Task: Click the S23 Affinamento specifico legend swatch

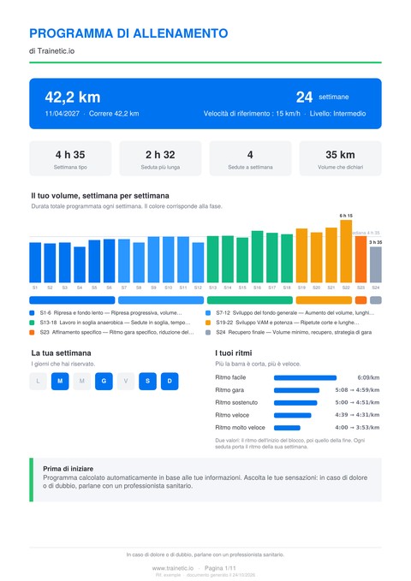Action: click(x=32, y=332)
